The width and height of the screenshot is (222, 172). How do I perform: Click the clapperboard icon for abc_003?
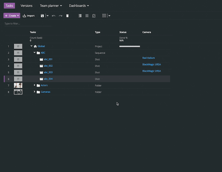(x=41, y=72)
